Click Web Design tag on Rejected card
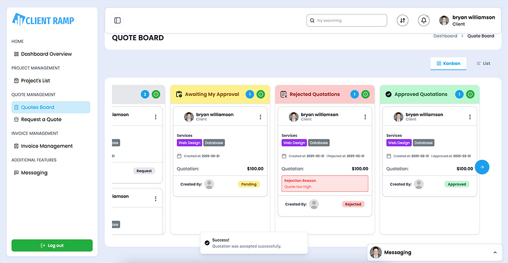This screenshot has width=508, height=263. (294, 143)
